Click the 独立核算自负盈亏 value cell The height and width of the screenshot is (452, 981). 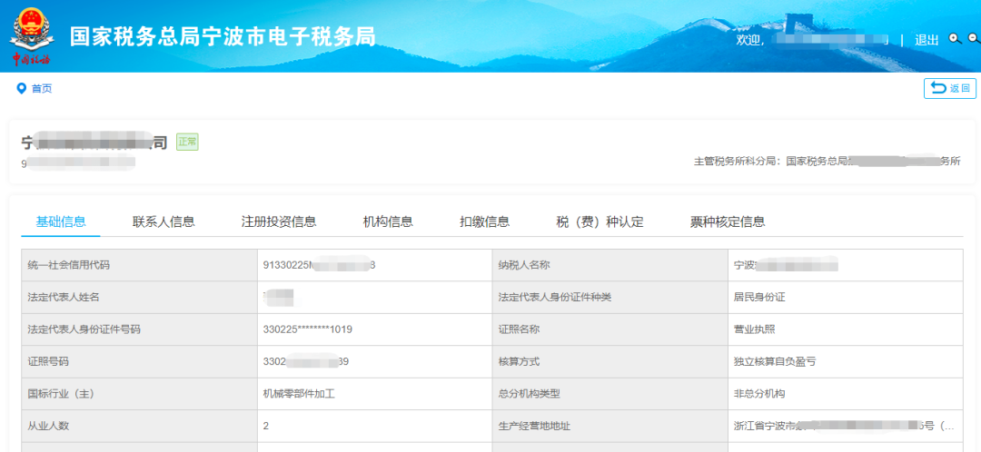click(846, 362)
